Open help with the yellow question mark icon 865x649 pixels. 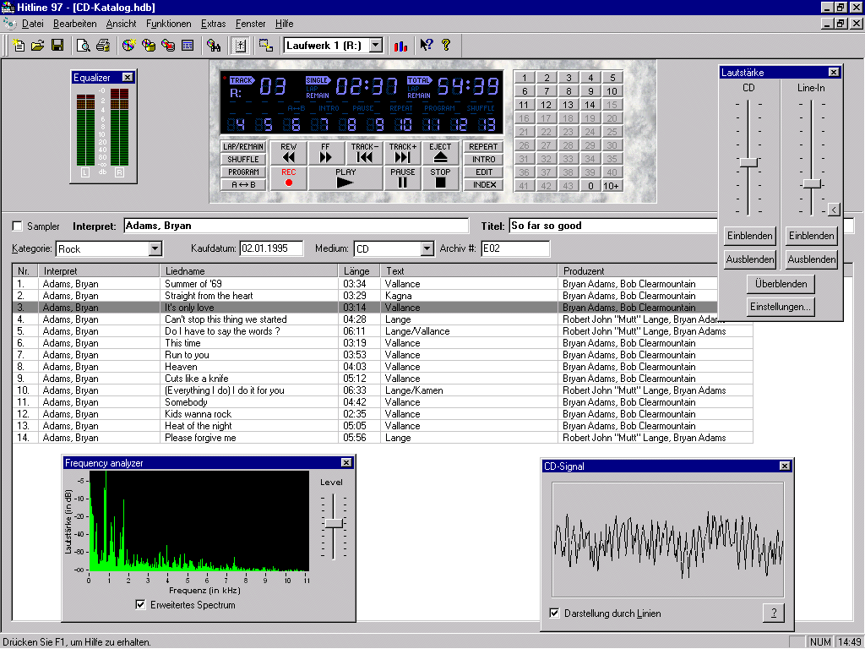coord(446,46)
